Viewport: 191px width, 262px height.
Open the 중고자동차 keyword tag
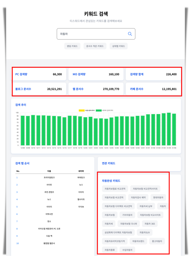tap(157, 241)
